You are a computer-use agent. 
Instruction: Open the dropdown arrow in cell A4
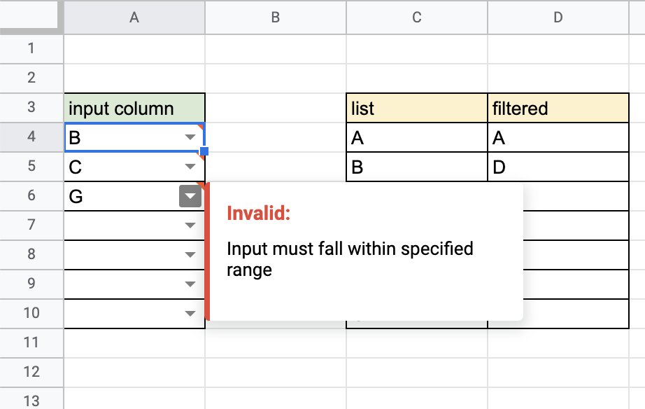[190, 137]
